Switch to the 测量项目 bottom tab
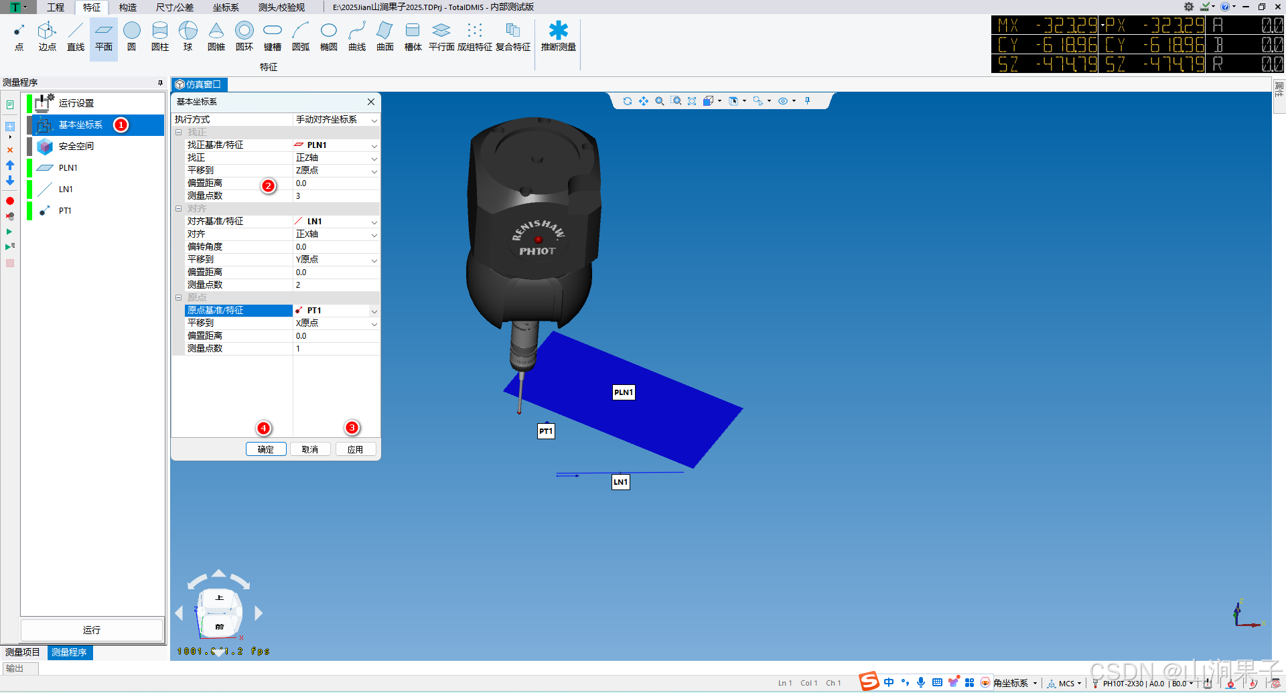1286x693 pixels. [23, 652]
